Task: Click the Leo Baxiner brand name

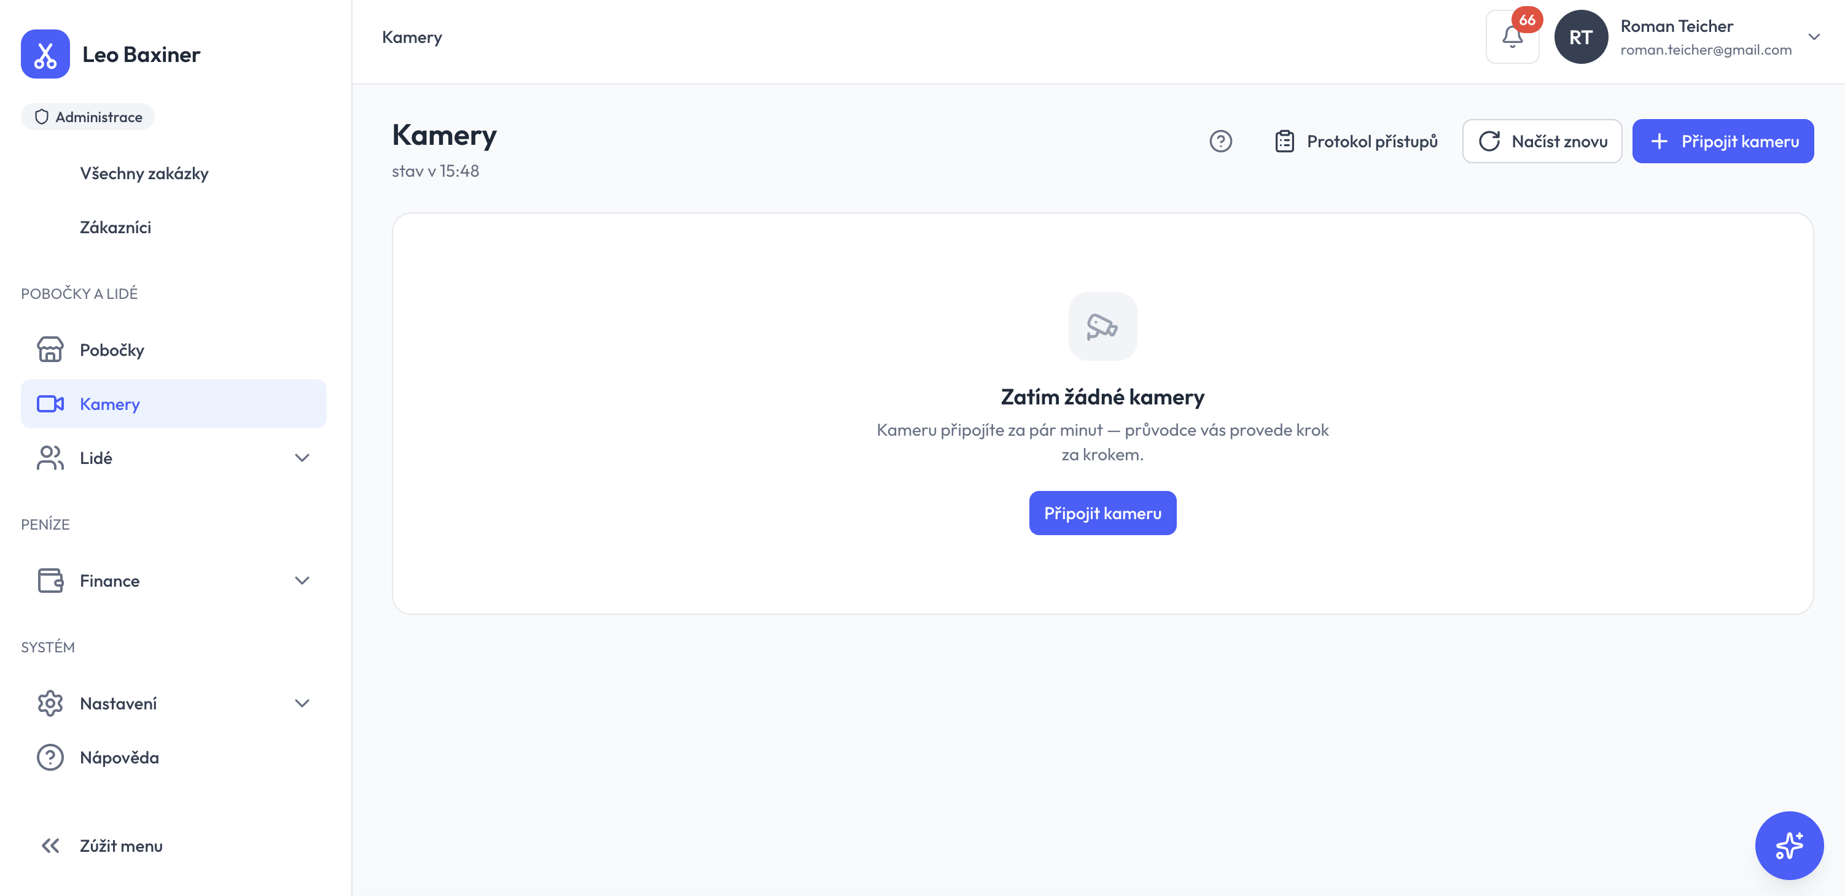Action: [x=141, y=55]
